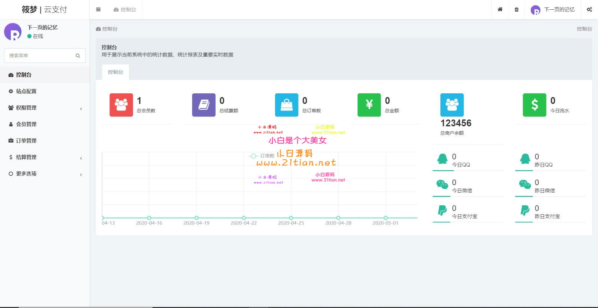
Task: Click the dashboard description text under 控制台 heading
Action: pyautogui.click(x=167, y=55)
